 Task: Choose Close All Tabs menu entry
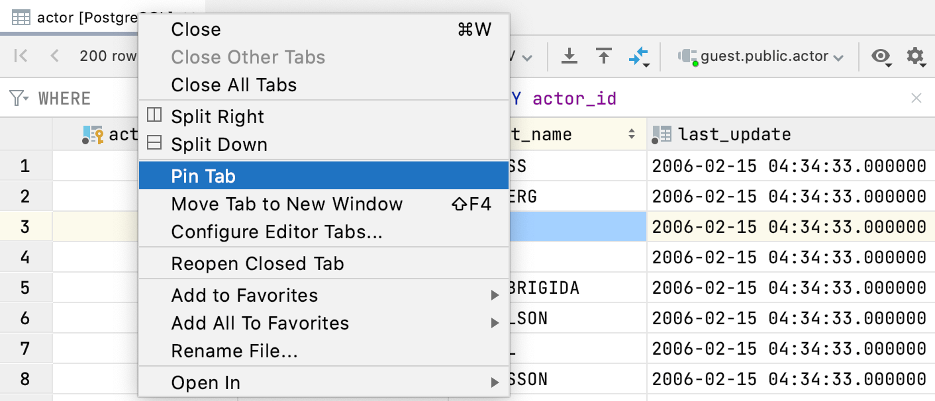[234, 85]
